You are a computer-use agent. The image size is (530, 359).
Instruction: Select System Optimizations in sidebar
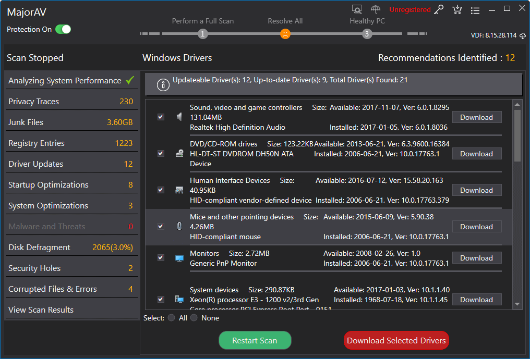71,206
